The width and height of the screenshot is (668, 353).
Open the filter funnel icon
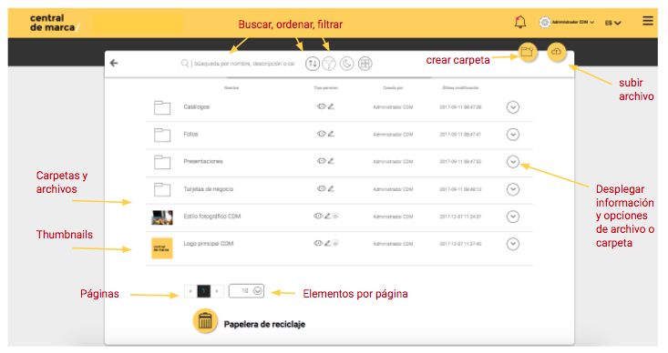point(329,64)
